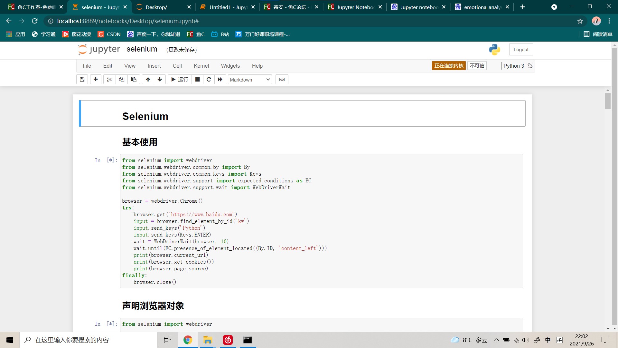
Task: Open the 阅读清单 reading list
Action: click(598, 34)
